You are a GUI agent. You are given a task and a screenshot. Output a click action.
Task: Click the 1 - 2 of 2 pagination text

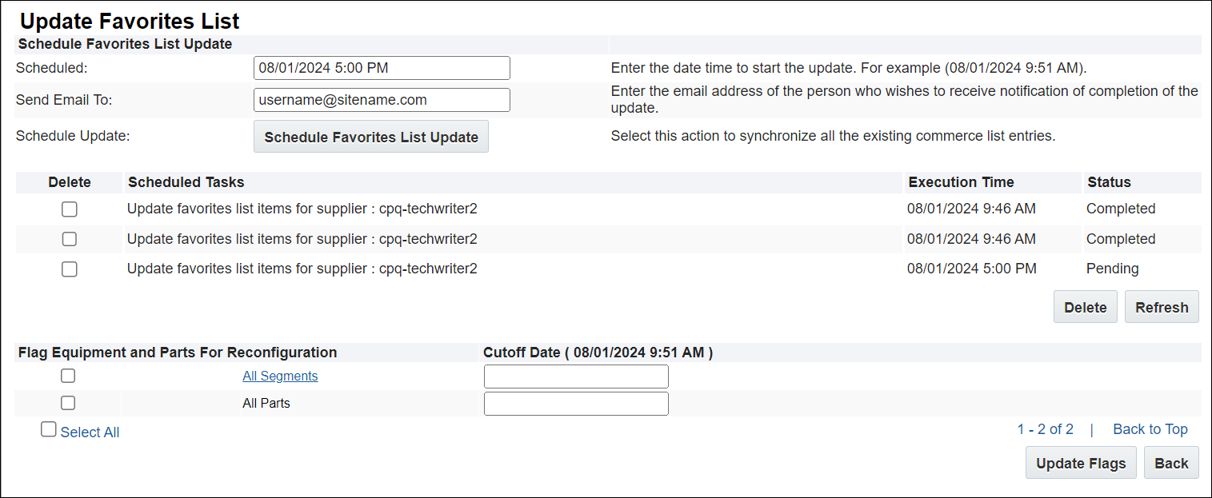1045,429
